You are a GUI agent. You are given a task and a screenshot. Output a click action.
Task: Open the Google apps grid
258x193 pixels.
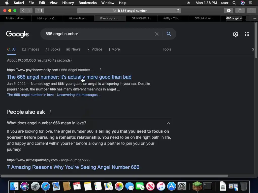(x=247, y=34)
